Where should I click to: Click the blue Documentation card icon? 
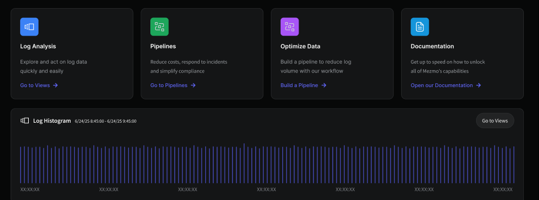(x=420, y=26)
